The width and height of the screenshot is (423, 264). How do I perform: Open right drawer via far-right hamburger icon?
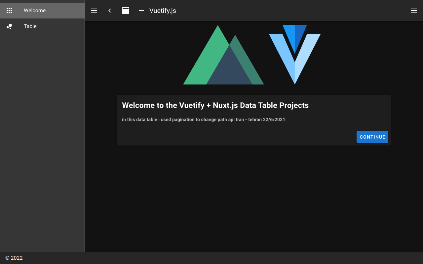point(413,11)
